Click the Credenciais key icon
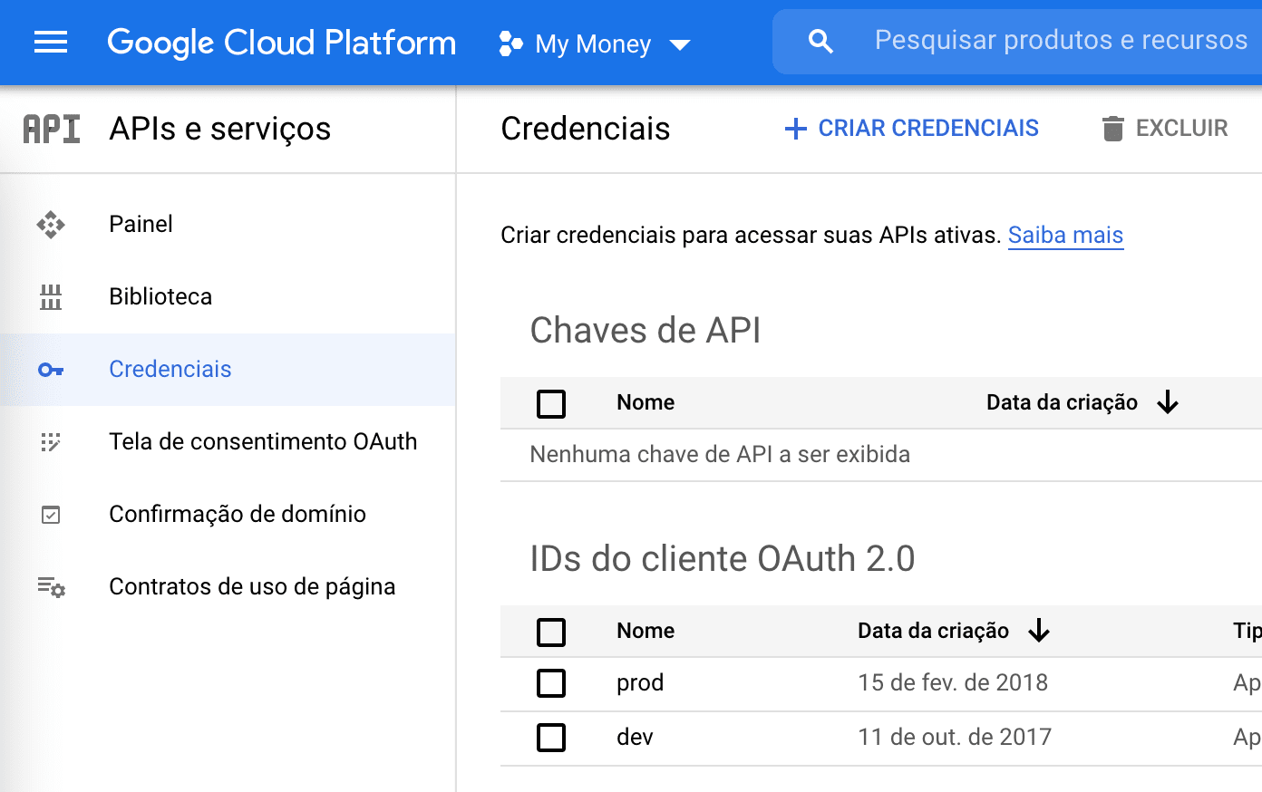The height and width of the screenshot is (792, 1262). pos(51,370)
